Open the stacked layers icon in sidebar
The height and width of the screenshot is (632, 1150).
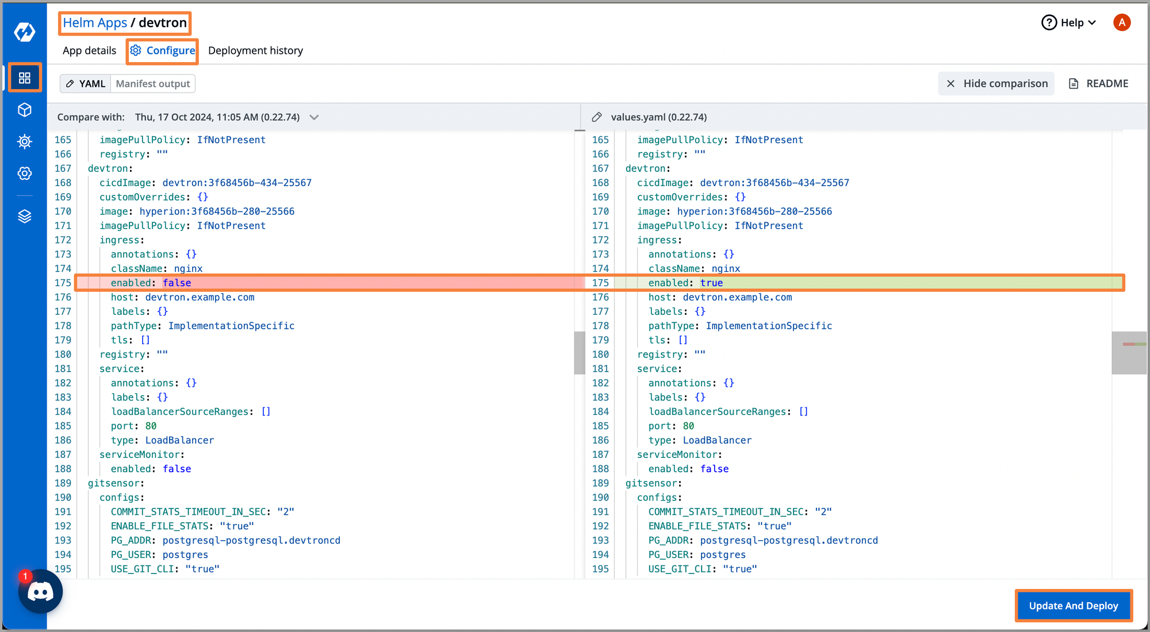point(25,216)
